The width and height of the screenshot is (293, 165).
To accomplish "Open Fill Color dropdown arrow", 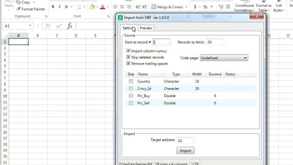I will [97, 7].
